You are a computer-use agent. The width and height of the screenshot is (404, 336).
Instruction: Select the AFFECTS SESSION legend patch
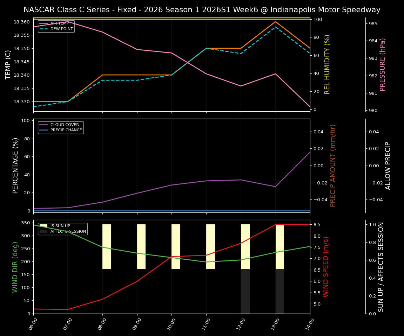[x=44, y=231]
